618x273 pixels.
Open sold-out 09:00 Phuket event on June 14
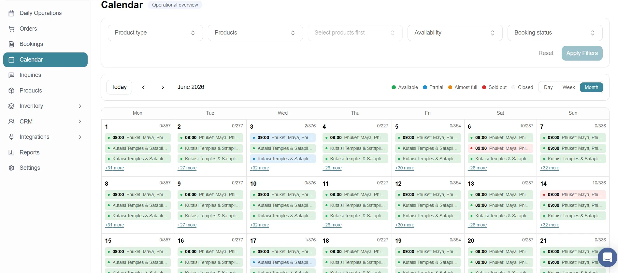click(573, 195)
